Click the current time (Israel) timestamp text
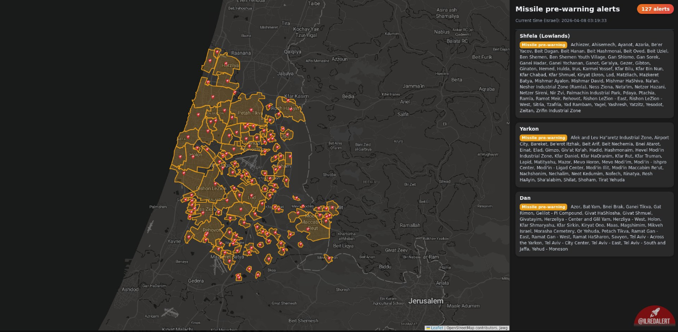Viewport: 678px width, 332px height. point(561,20)
